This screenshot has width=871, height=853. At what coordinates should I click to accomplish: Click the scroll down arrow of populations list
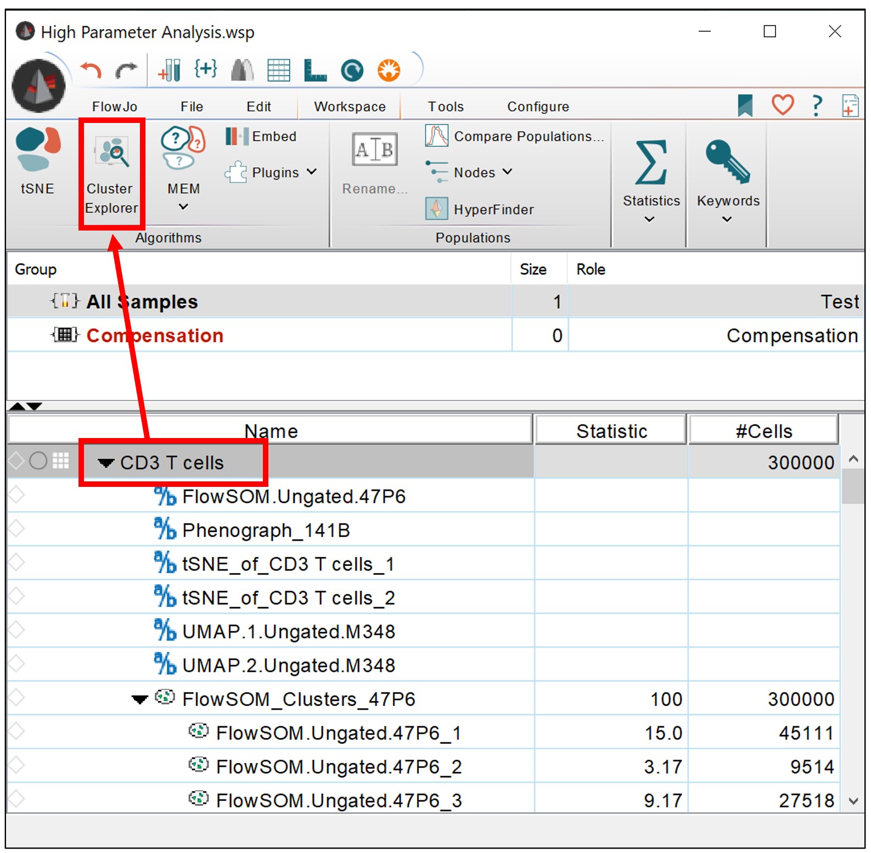853,801
